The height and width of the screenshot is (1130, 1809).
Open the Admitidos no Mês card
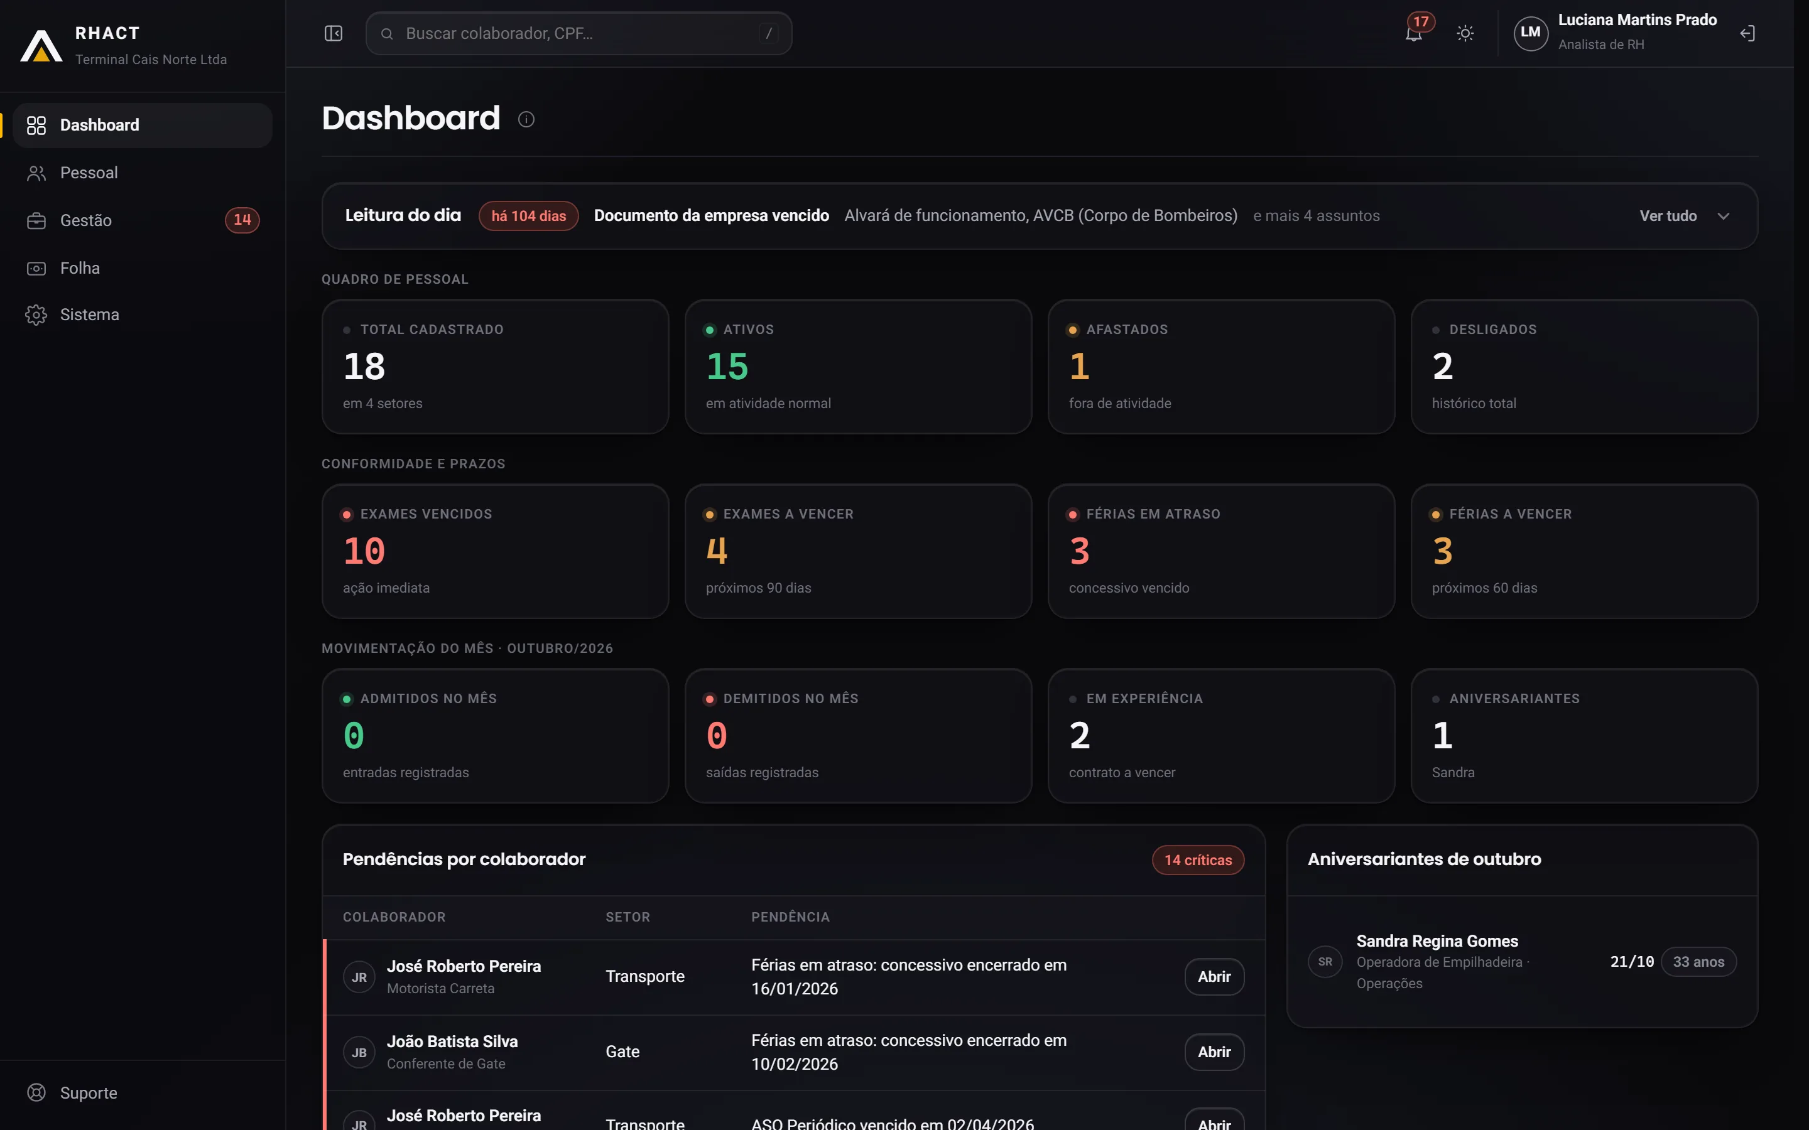(495, 736)
